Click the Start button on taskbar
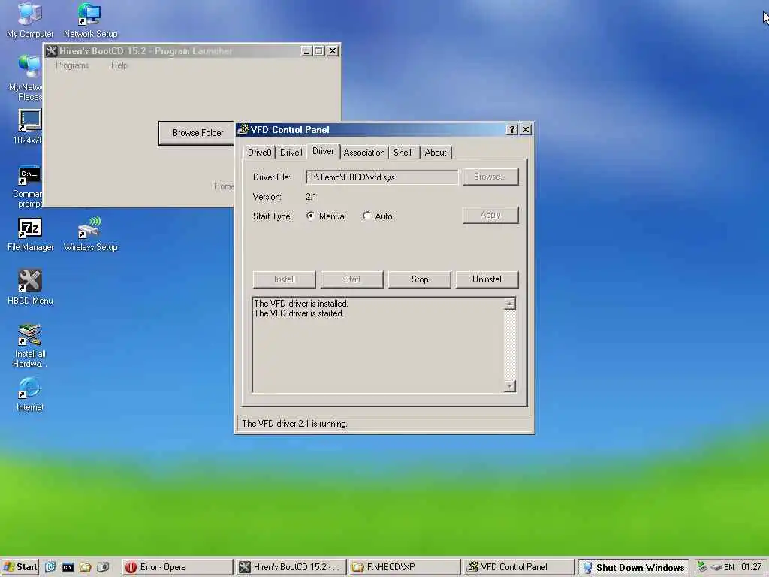This screenshot has width=769, height=577. coord(20,567)
